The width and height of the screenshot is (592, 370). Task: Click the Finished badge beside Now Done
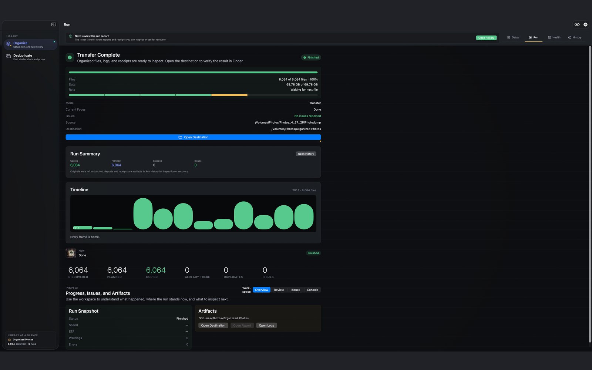point(313,253)
